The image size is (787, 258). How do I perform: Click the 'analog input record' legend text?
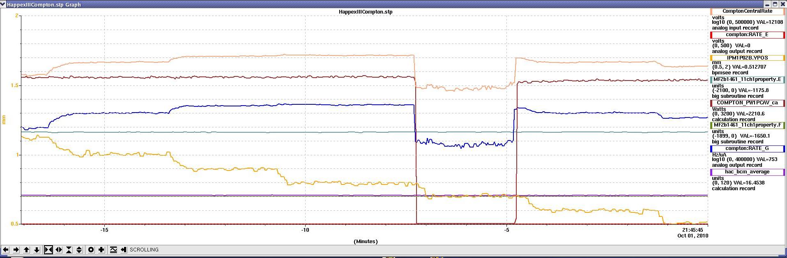pyautogui.click(x=735, y=28)
